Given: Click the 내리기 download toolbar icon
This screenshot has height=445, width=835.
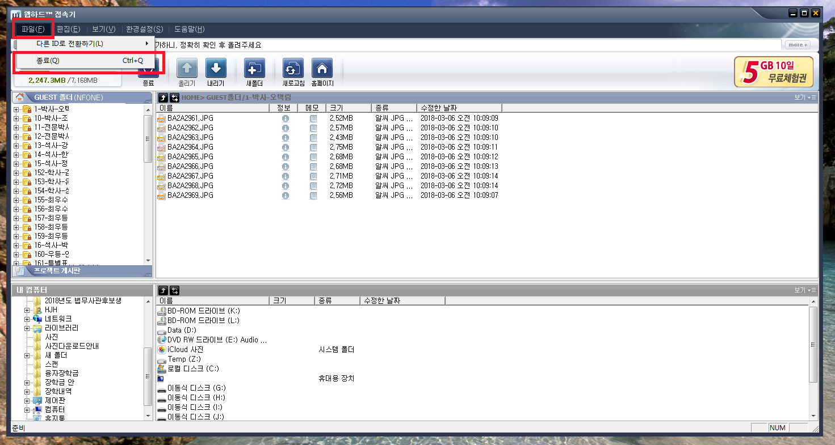Looking at the screenshot, I should [216, 69].
